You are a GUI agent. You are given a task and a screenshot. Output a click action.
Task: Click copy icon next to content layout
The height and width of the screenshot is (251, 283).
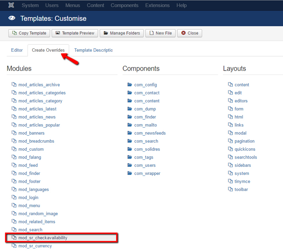click(x=230, y=85)
